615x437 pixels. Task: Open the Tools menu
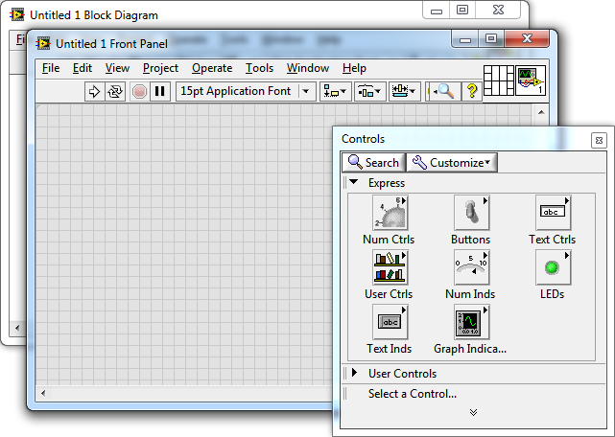pos(259,68)
